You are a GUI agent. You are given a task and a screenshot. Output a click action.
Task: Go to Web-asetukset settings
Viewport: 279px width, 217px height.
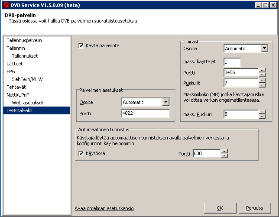[28, 103]
